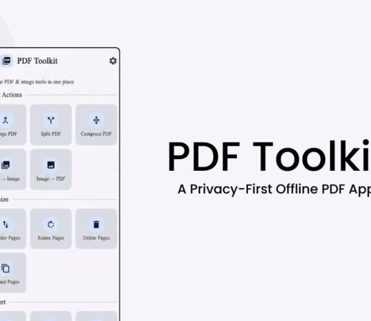Viewport: 371px width, 321px height.
Task: Click the PDF Toolkit title in app header
Action: pyautogui.click(x=38, y=60)
